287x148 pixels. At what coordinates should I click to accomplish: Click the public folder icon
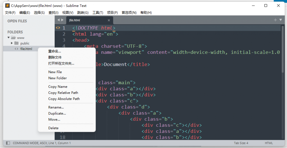coord(17,43)
